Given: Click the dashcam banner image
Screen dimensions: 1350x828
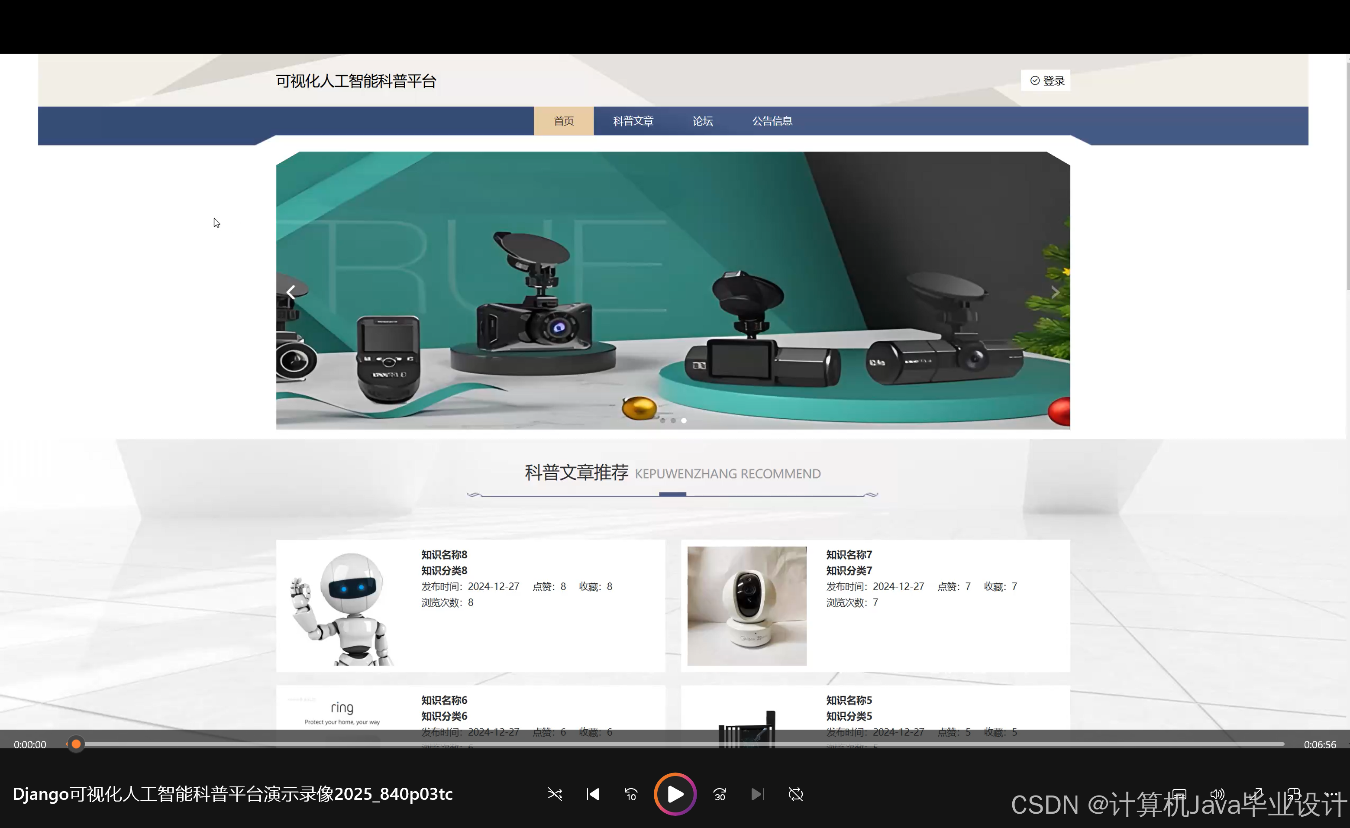Looking at the screenshot, I should [673, 291].
